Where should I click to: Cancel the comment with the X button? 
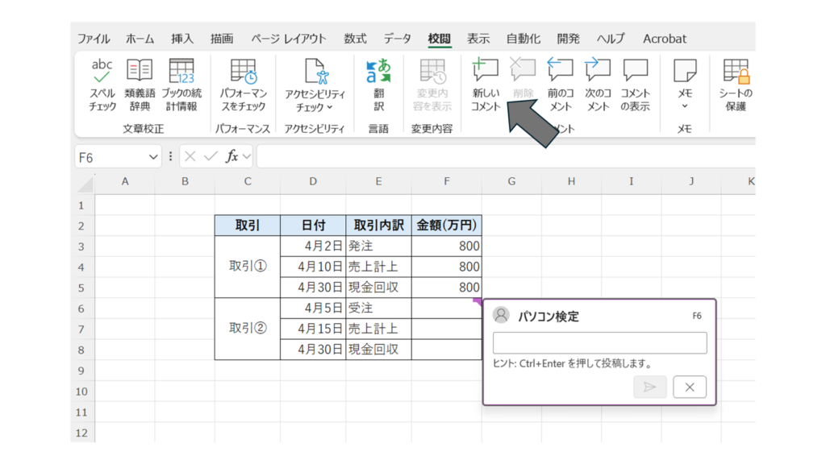[x=689, y=387]
